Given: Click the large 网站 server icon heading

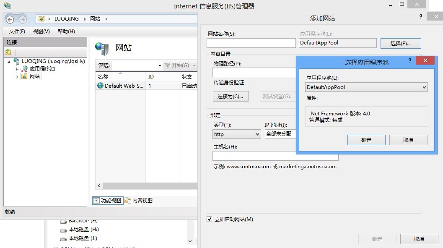Looking at the screenshot, I should pyautogui.click(x=102, y=49).
